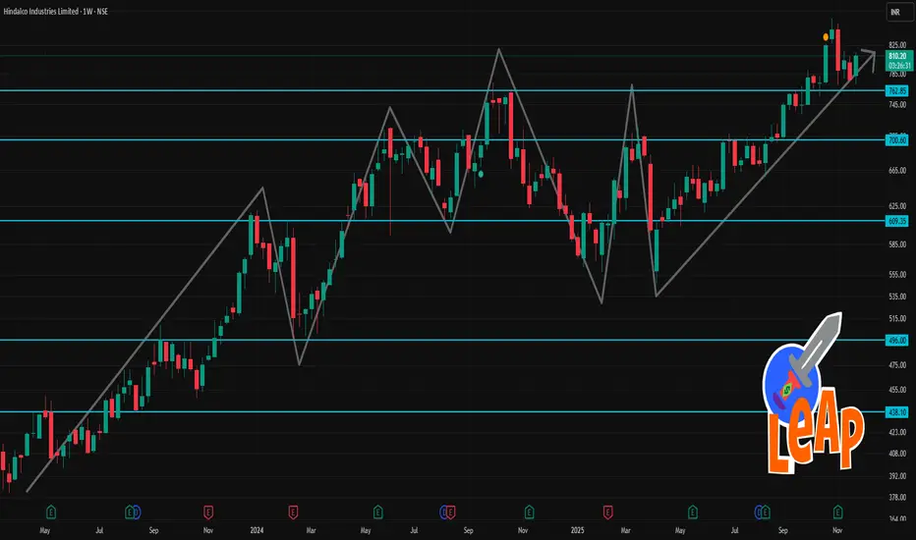Open the green earnings marker near May 2025
This screenshot has height=540, width=916.
tap(692, 513)
